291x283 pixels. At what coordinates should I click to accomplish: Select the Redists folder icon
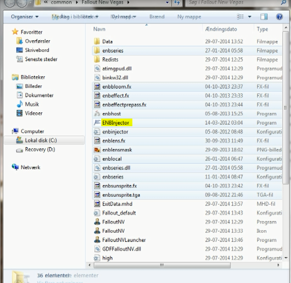97,59
